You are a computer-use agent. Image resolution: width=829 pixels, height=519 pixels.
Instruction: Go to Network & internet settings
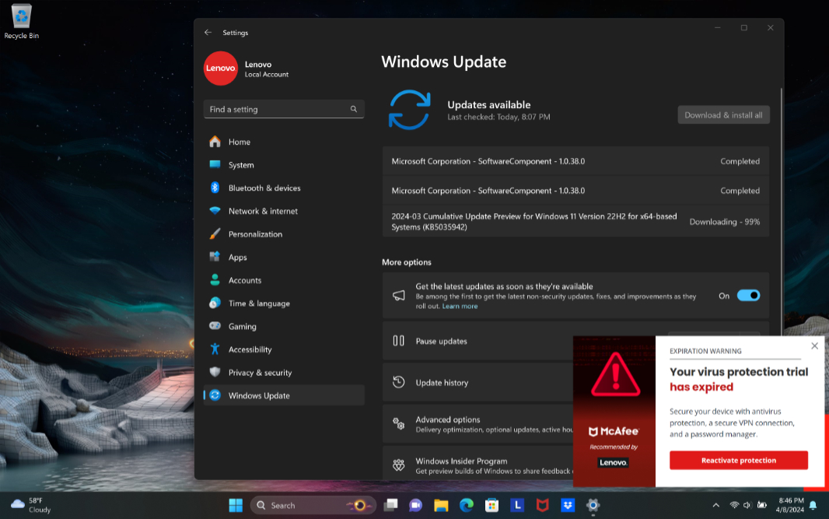click(263, 211)
